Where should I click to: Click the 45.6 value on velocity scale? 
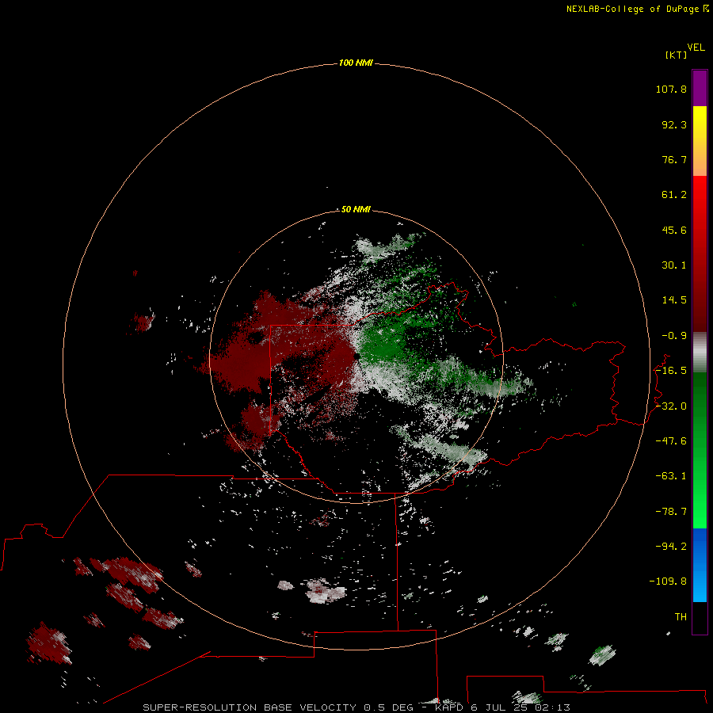674,230
